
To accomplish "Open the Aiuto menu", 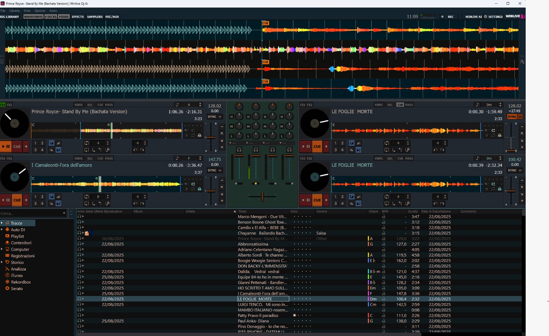I will 53,11.
